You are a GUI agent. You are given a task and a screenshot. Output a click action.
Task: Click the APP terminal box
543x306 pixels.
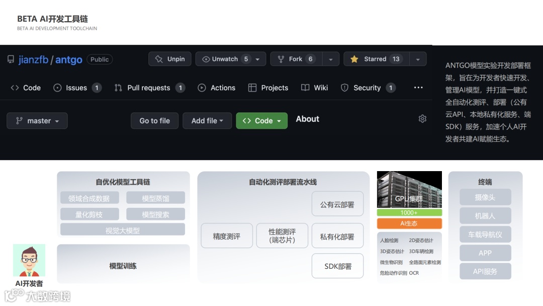tap(485, 253)
